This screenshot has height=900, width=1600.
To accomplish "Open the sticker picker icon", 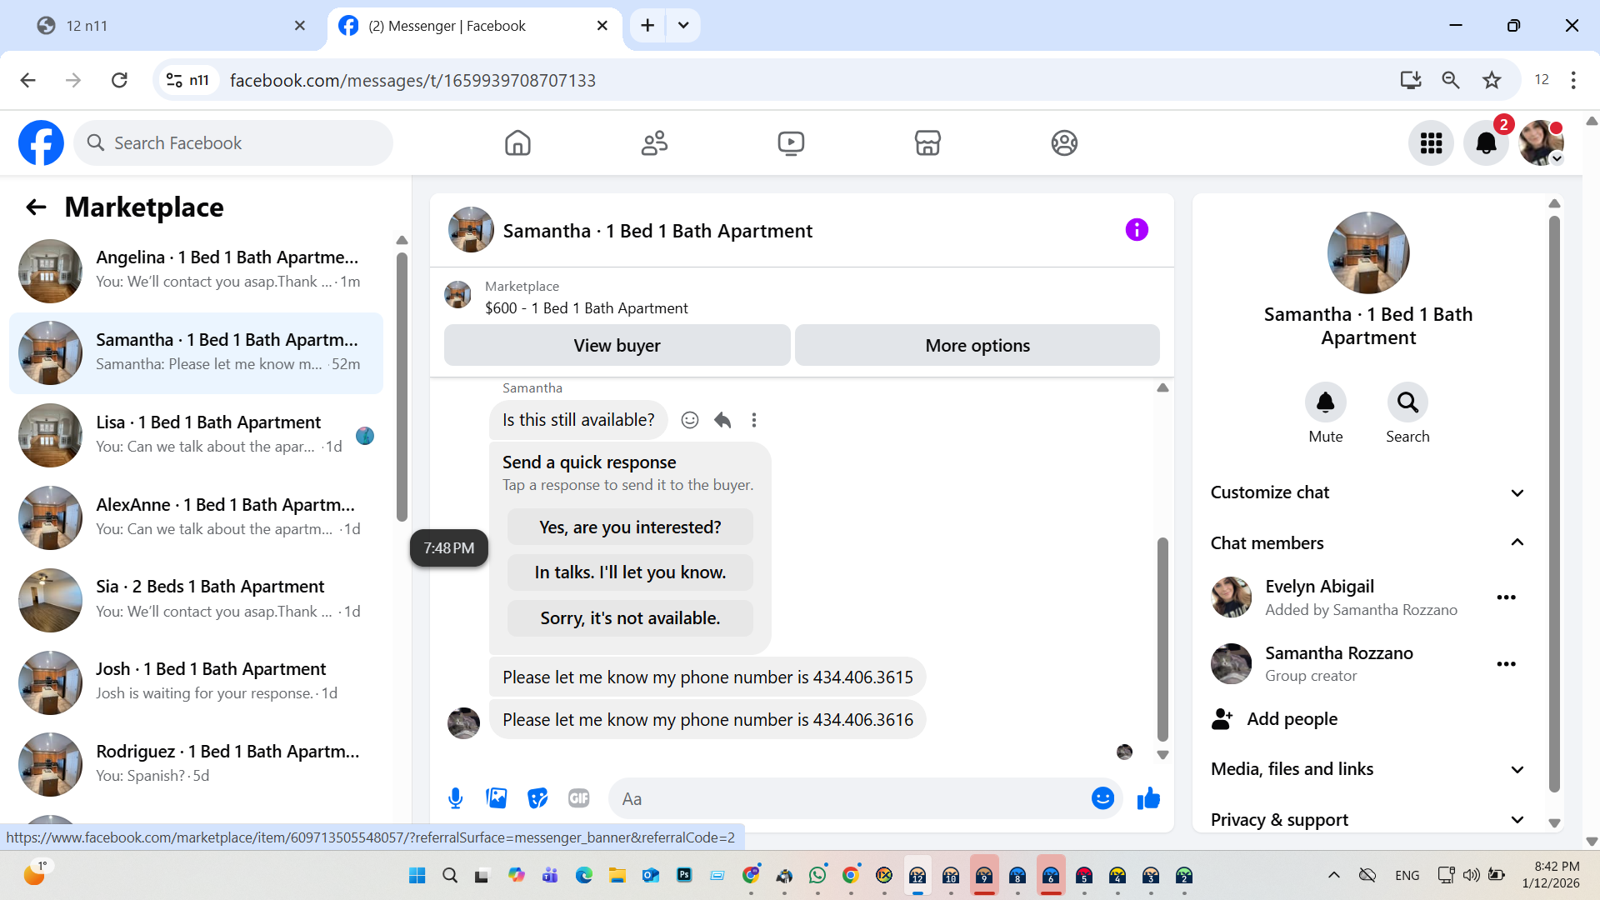I will click(537, 798).
